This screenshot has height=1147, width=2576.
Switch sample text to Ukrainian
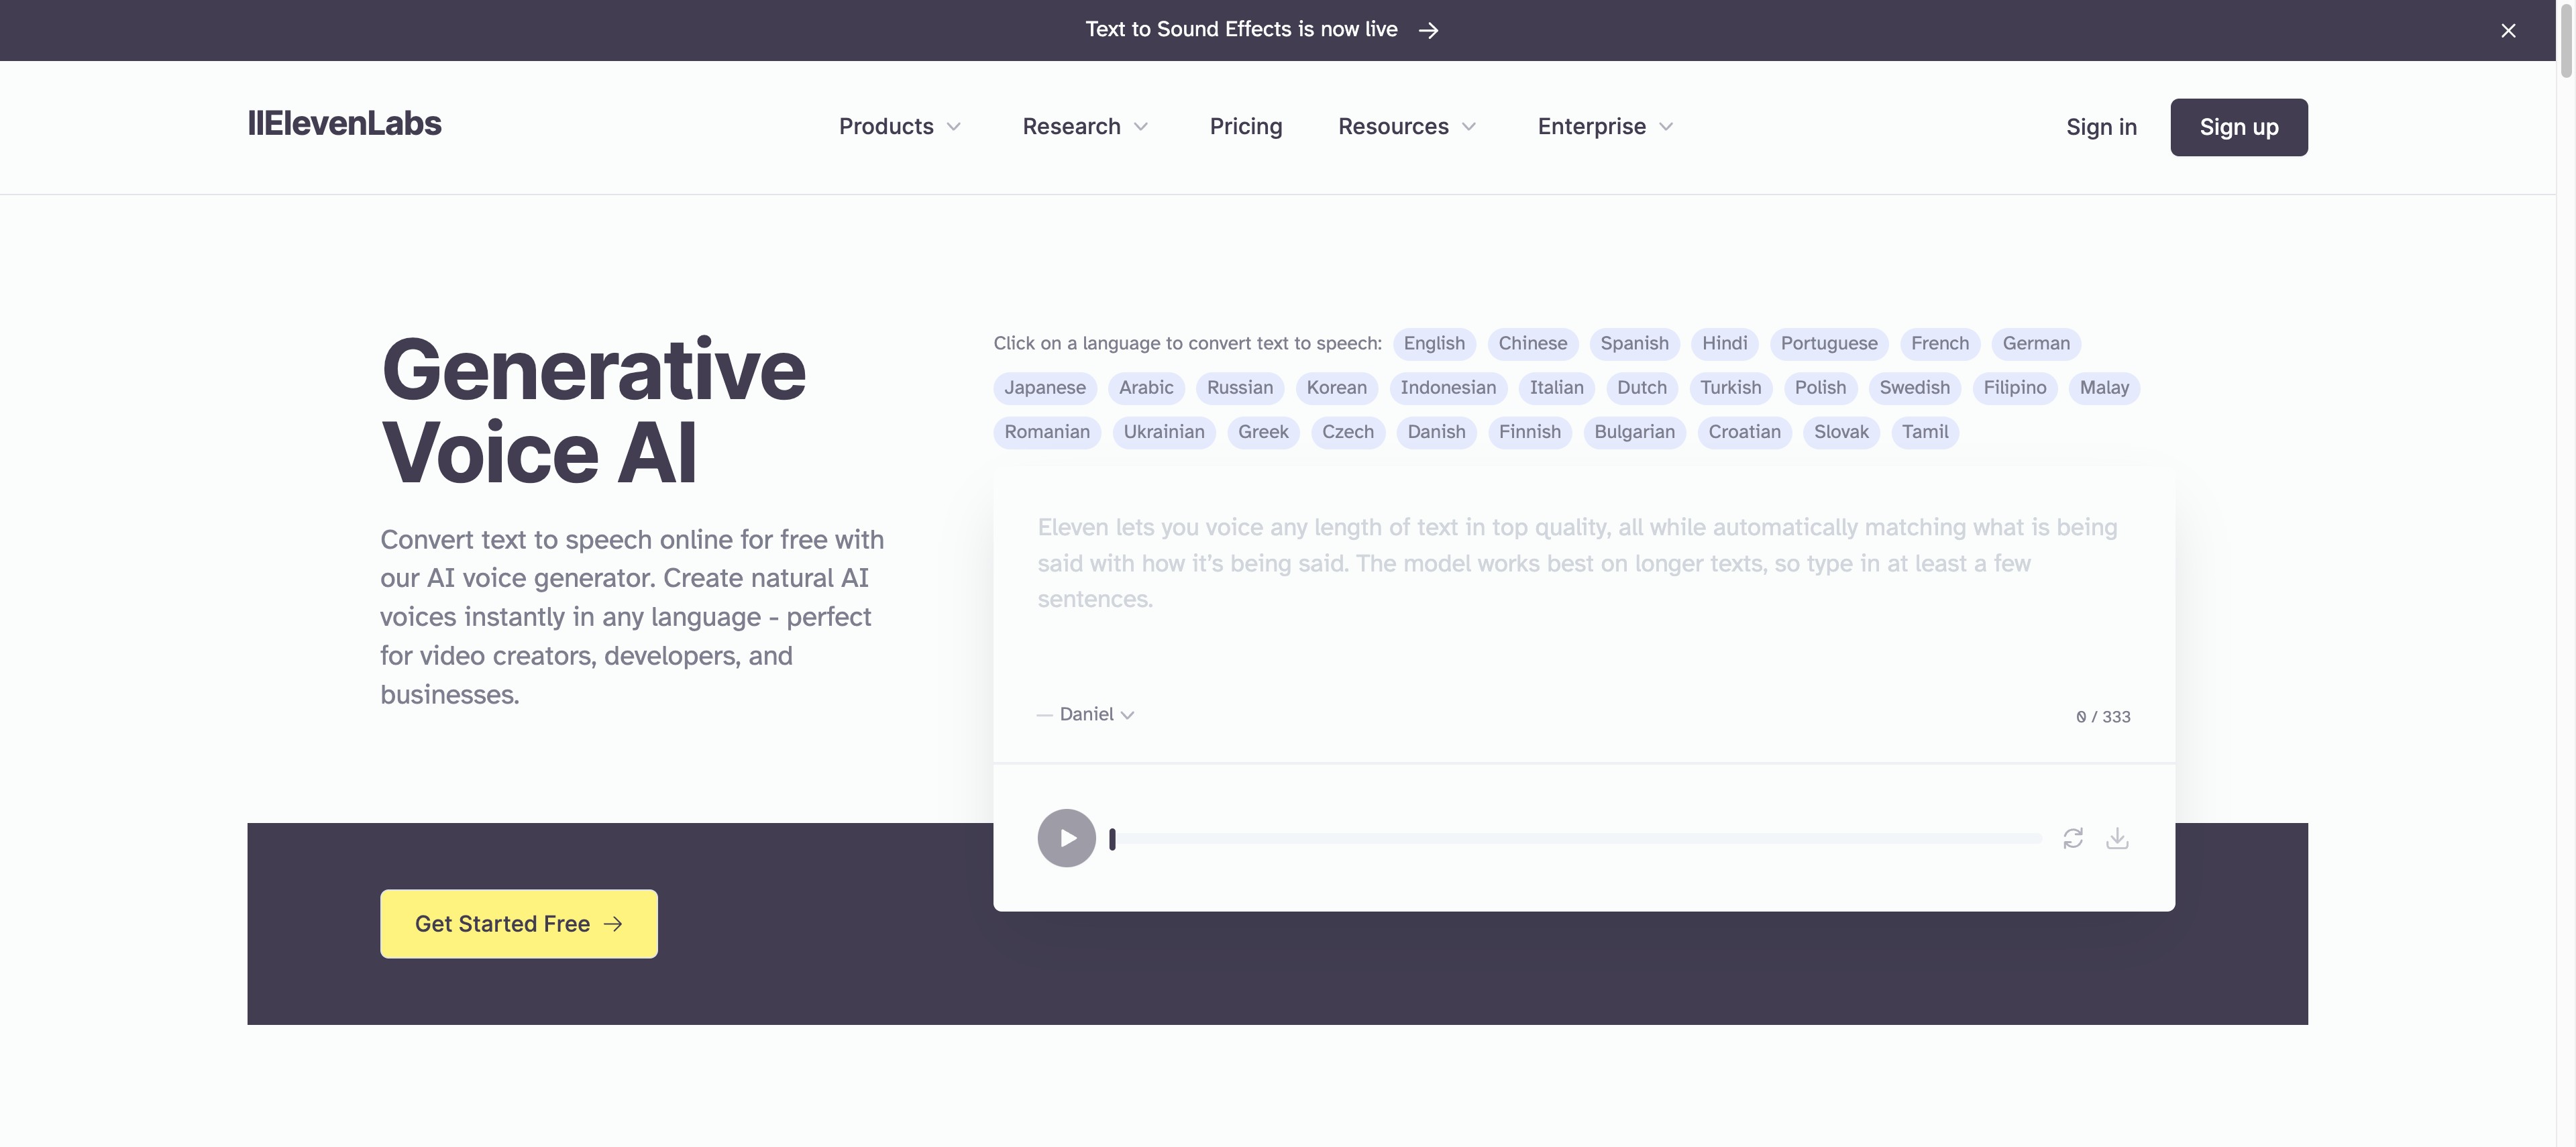click(x=1164, y=432)
